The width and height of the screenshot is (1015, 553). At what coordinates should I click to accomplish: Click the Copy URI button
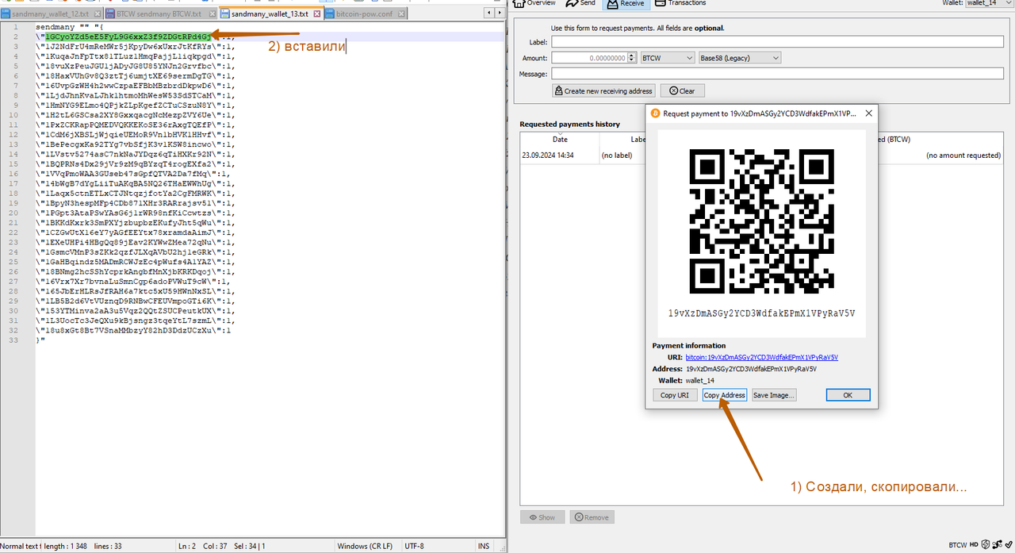674,395
